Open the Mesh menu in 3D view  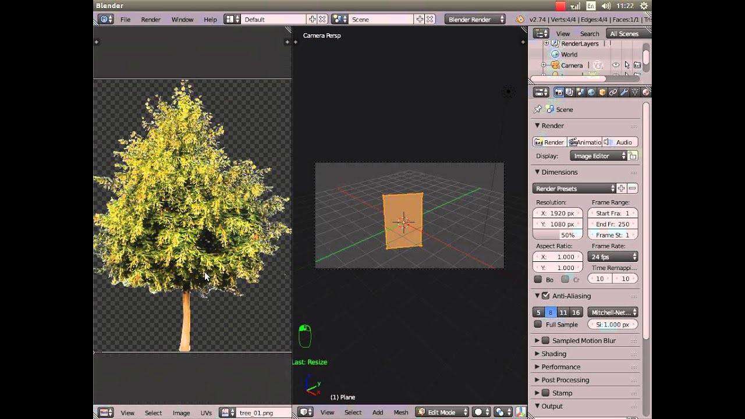point(401,412)
